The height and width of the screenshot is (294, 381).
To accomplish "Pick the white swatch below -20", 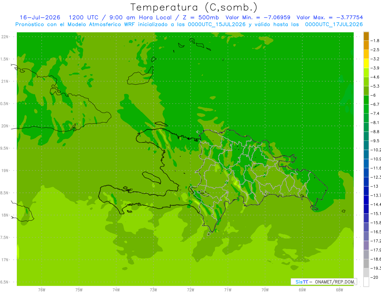I will (x=366, y=282).
